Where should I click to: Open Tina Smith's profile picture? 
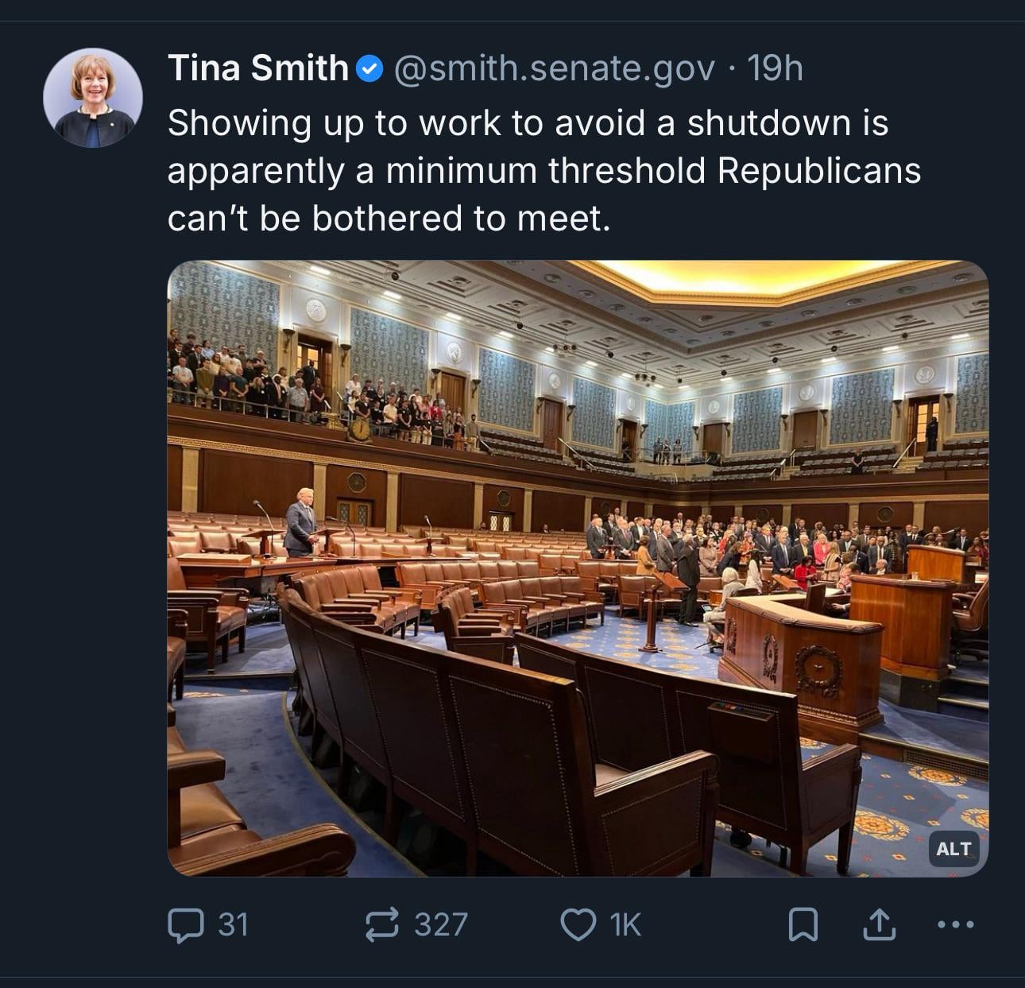click(x=93, y=98)
